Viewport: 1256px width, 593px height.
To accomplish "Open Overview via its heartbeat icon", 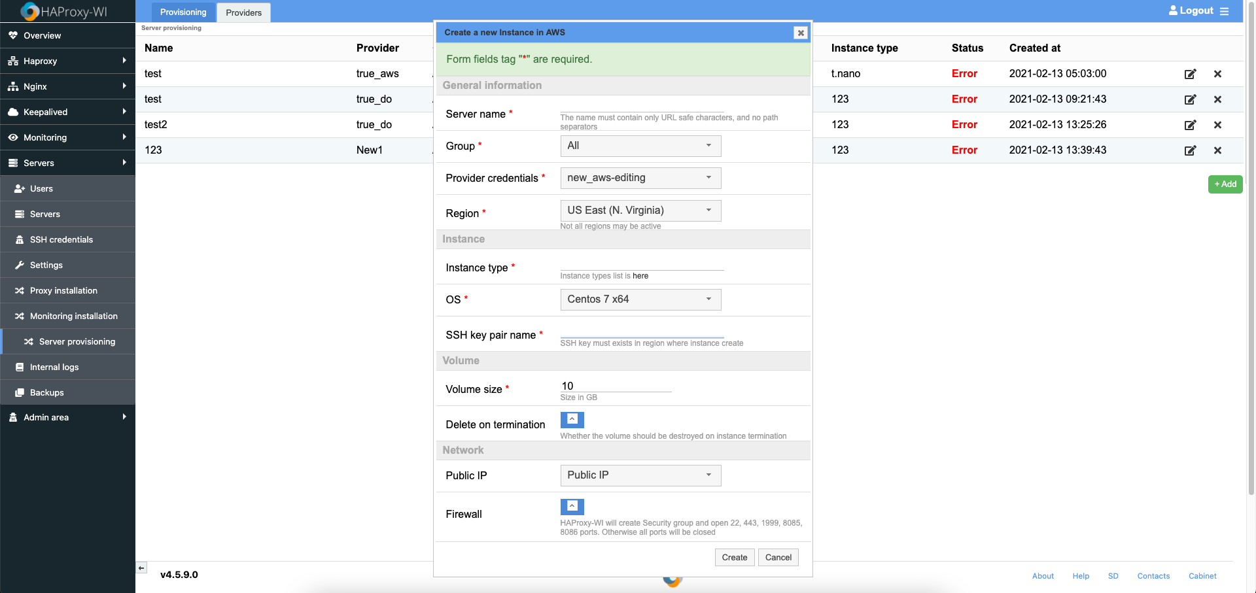I will coord(13,35).
